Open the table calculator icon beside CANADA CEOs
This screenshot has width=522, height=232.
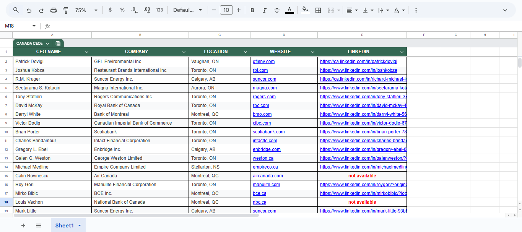[x=58, y=44]
